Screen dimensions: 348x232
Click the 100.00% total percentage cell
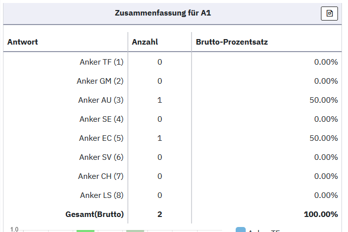[x=321, y=214]
